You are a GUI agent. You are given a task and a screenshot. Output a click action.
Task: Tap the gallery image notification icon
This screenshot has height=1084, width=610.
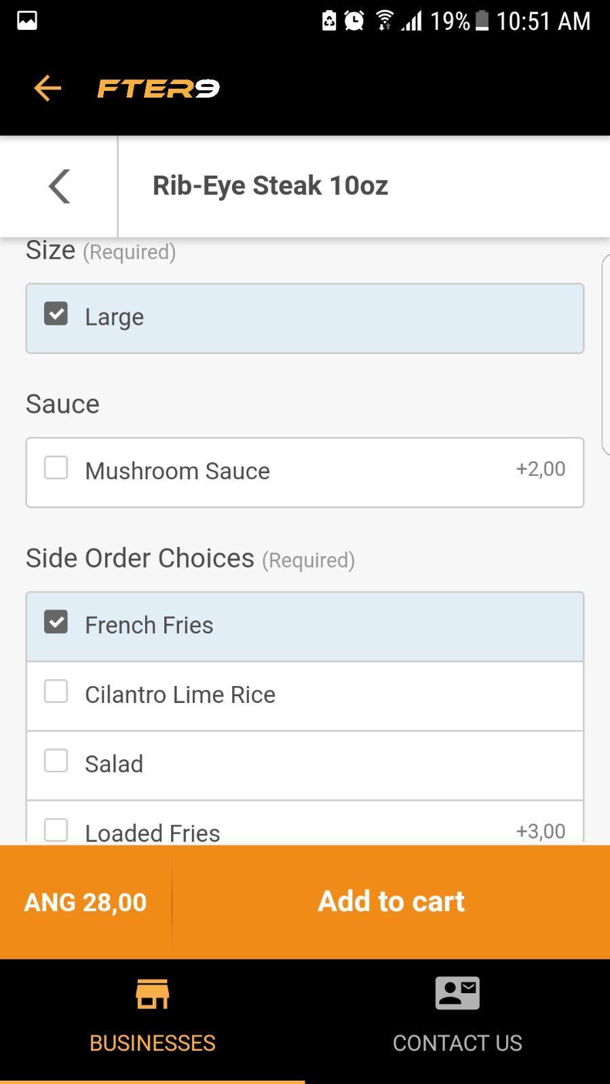point(27,20)
